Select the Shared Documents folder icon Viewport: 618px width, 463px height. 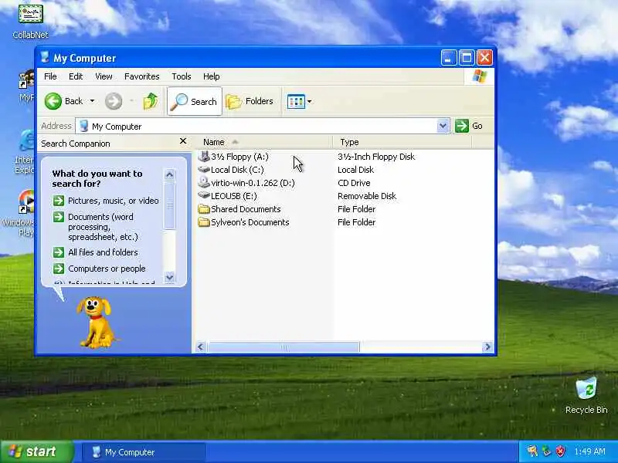point(204,209)
